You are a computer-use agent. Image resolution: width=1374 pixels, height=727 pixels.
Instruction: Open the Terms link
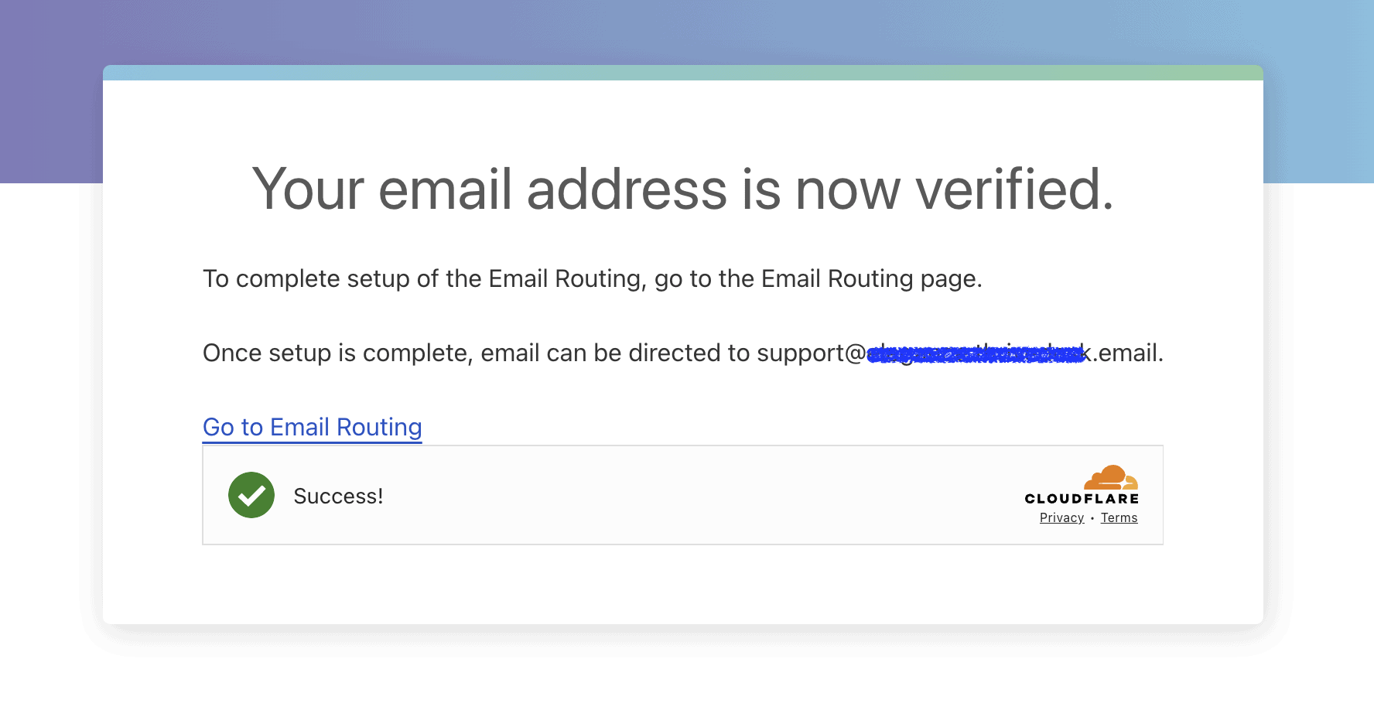1119,518
